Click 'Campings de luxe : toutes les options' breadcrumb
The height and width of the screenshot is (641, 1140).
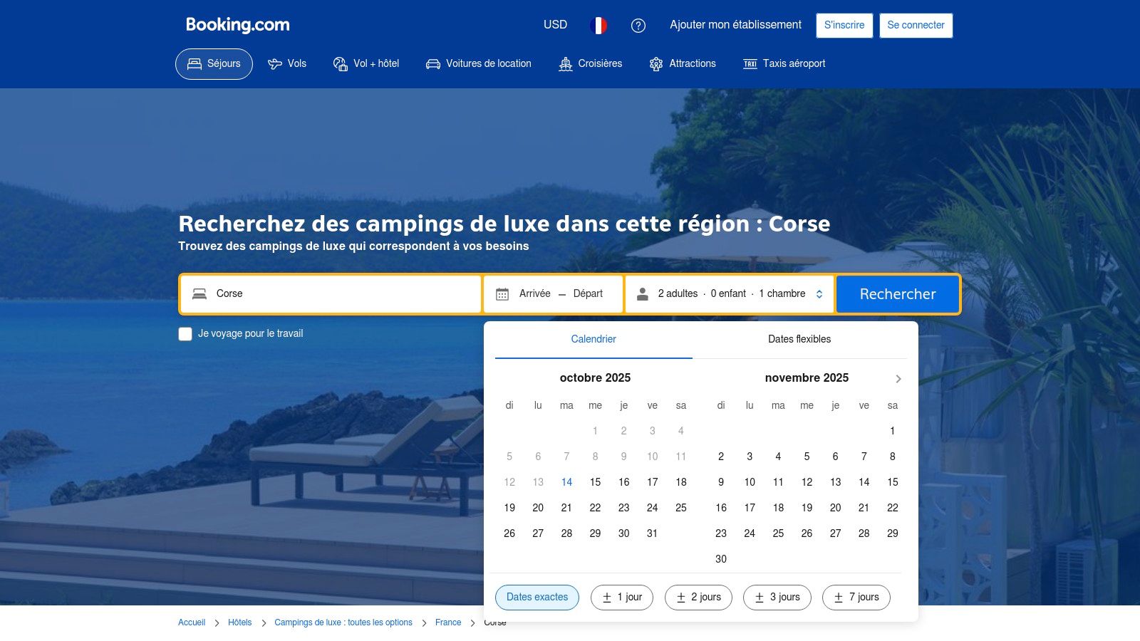click(343, 622)
